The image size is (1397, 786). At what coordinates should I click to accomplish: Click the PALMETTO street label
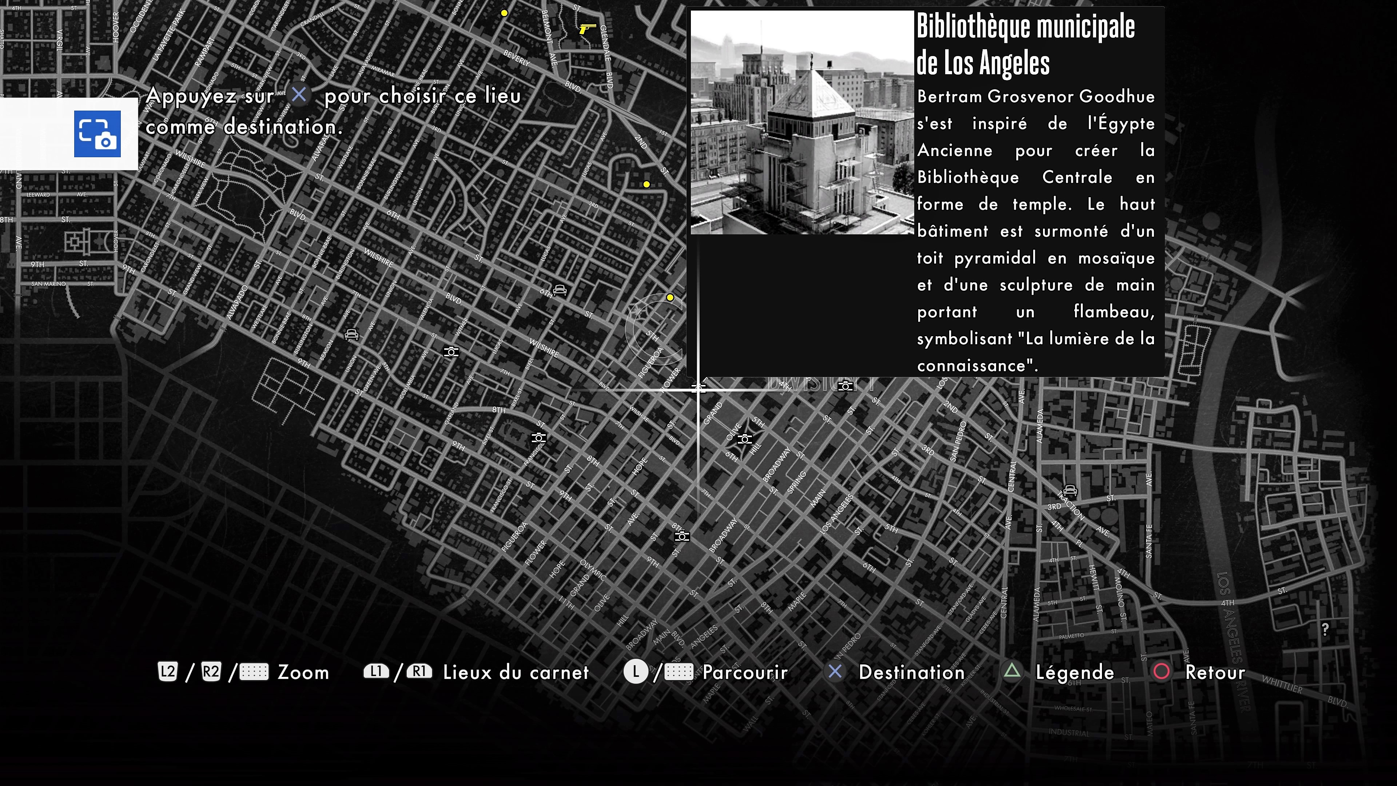point(1071,636)
